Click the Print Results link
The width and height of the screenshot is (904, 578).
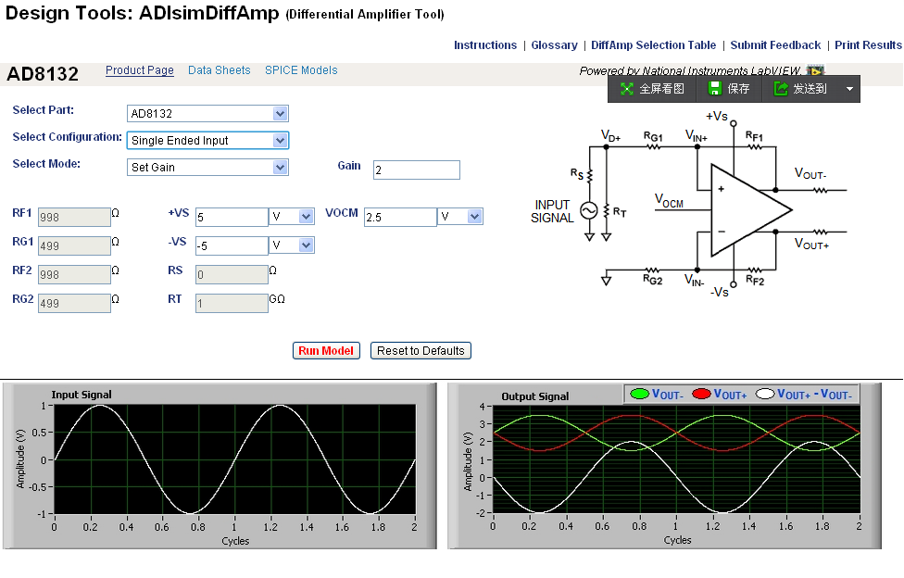[868, 45]
